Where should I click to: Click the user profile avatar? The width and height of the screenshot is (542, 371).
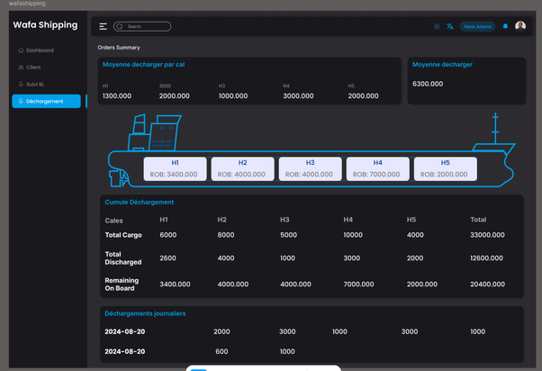[x=520, y=26]
